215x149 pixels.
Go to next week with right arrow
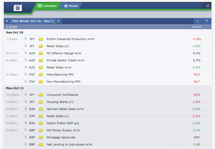[x=58, y=21]
